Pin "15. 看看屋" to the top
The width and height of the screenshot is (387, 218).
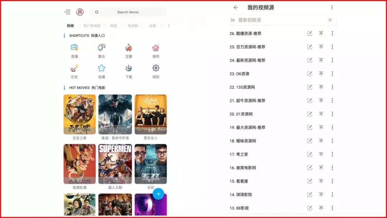click(321, 181)
